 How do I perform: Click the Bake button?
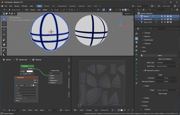pyautogui.click(x=160, y=55)
